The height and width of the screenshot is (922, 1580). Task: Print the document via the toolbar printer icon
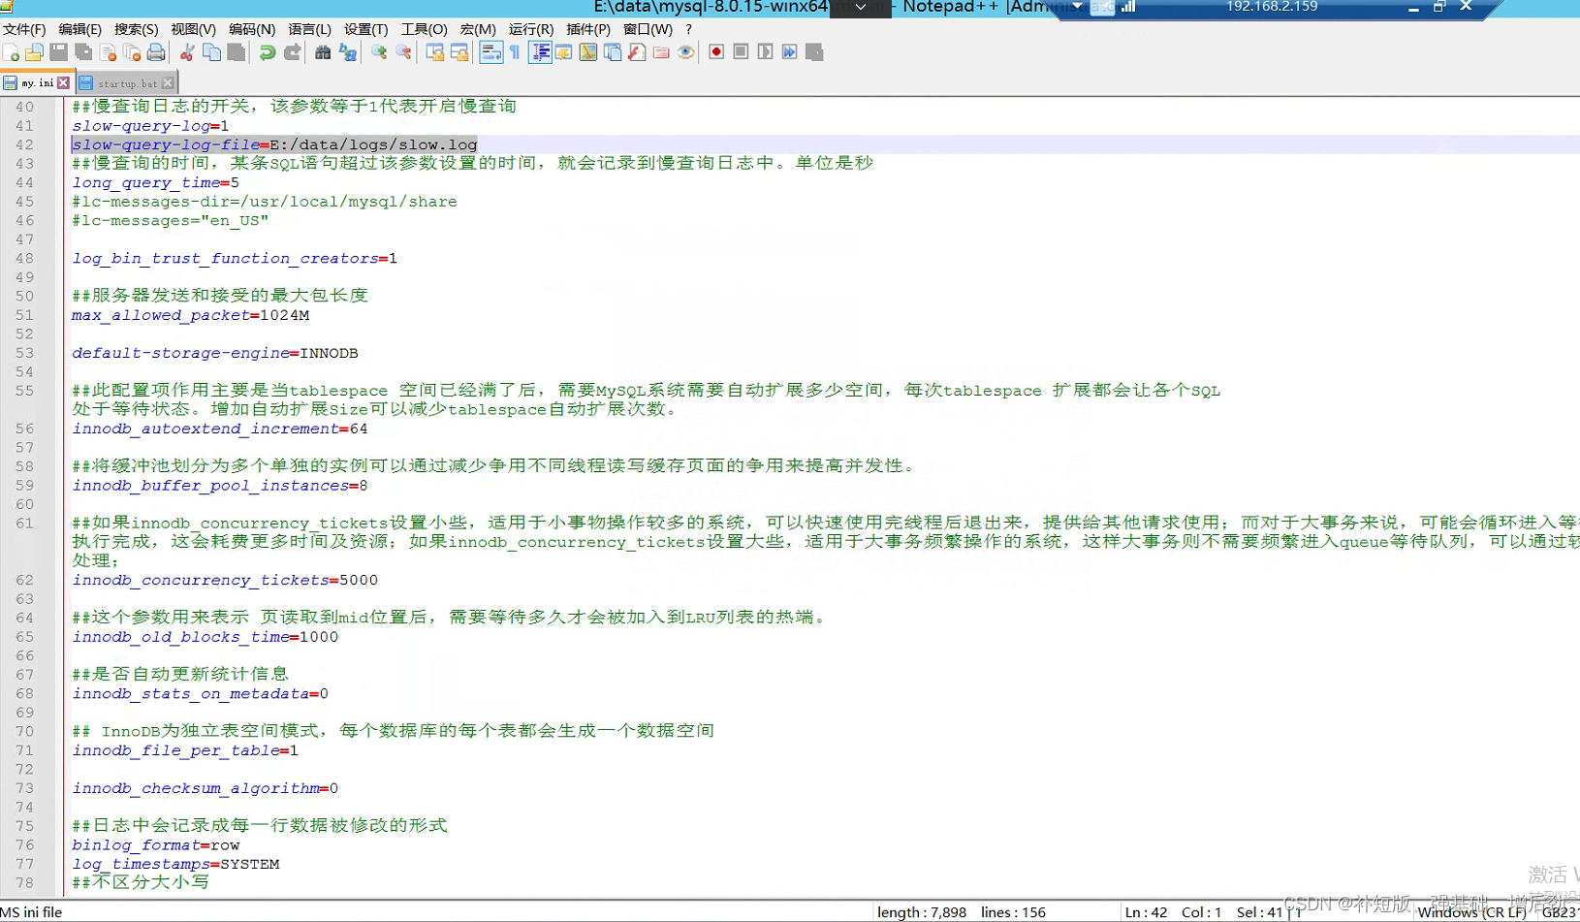click(x=156, y=52)
